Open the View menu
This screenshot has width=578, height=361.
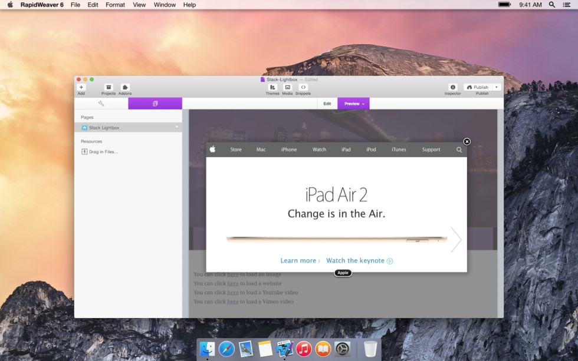[x=139, y=5]
